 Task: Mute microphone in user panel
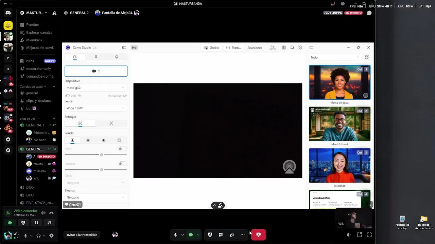25,236
